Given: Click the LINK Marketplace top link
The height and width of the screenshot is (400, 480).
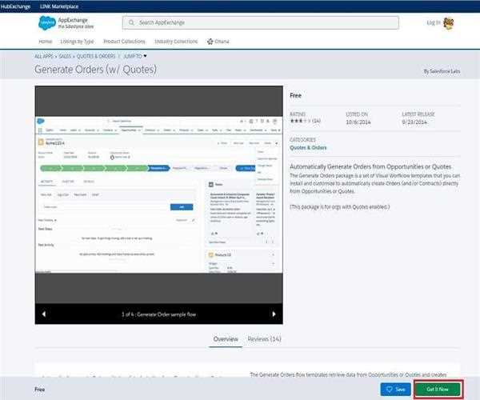Looking at the screenshot, I should click(59, 6).
